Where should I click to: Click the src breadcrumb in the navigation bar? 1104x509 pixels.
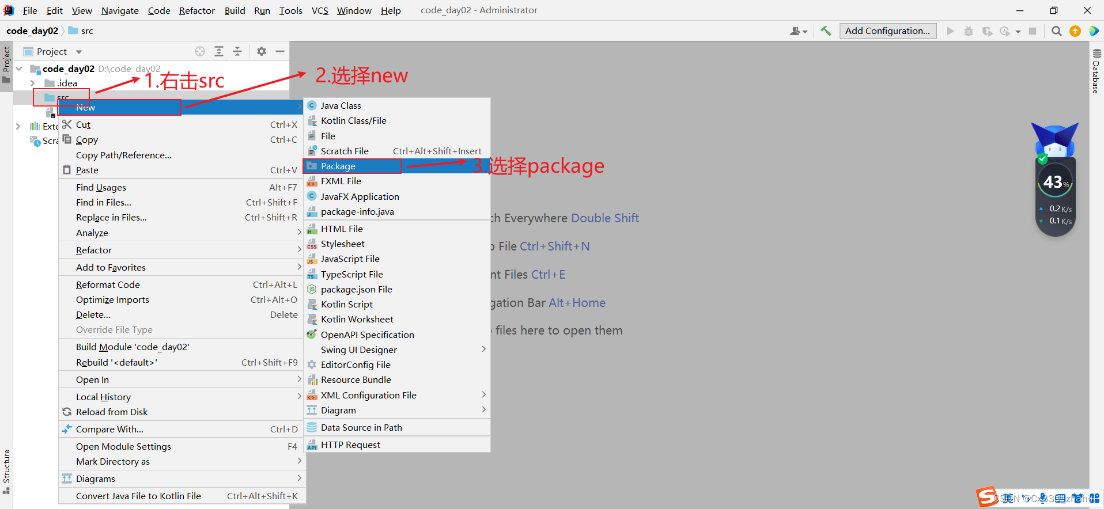81,31
